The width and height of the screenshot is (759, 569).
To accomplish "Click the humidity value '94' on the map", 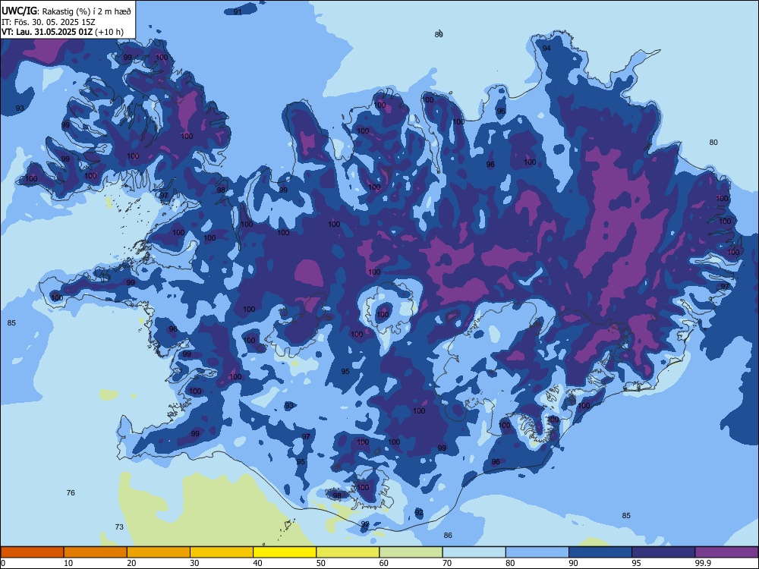I will [x=546, y=49].
